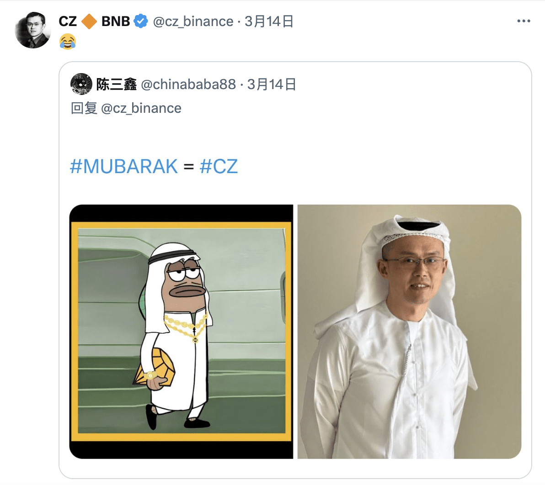Click the orange BNB diamond icon

pyautogui.click(x=89, y=21)
